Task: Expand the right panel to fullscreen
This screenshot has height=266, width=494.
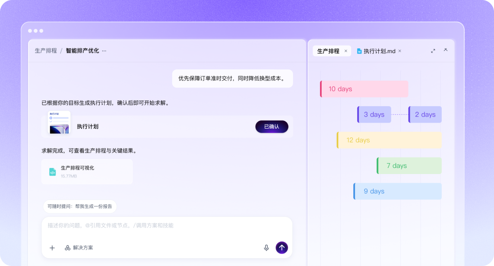Action: (x=433, y=51)
